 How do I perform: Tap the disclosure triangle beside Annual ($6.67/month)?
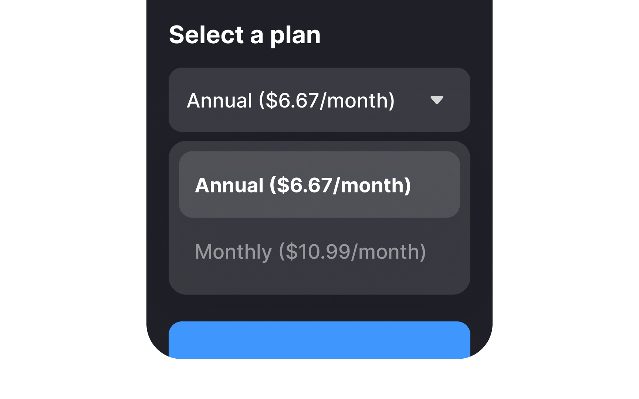pos(437,100)
